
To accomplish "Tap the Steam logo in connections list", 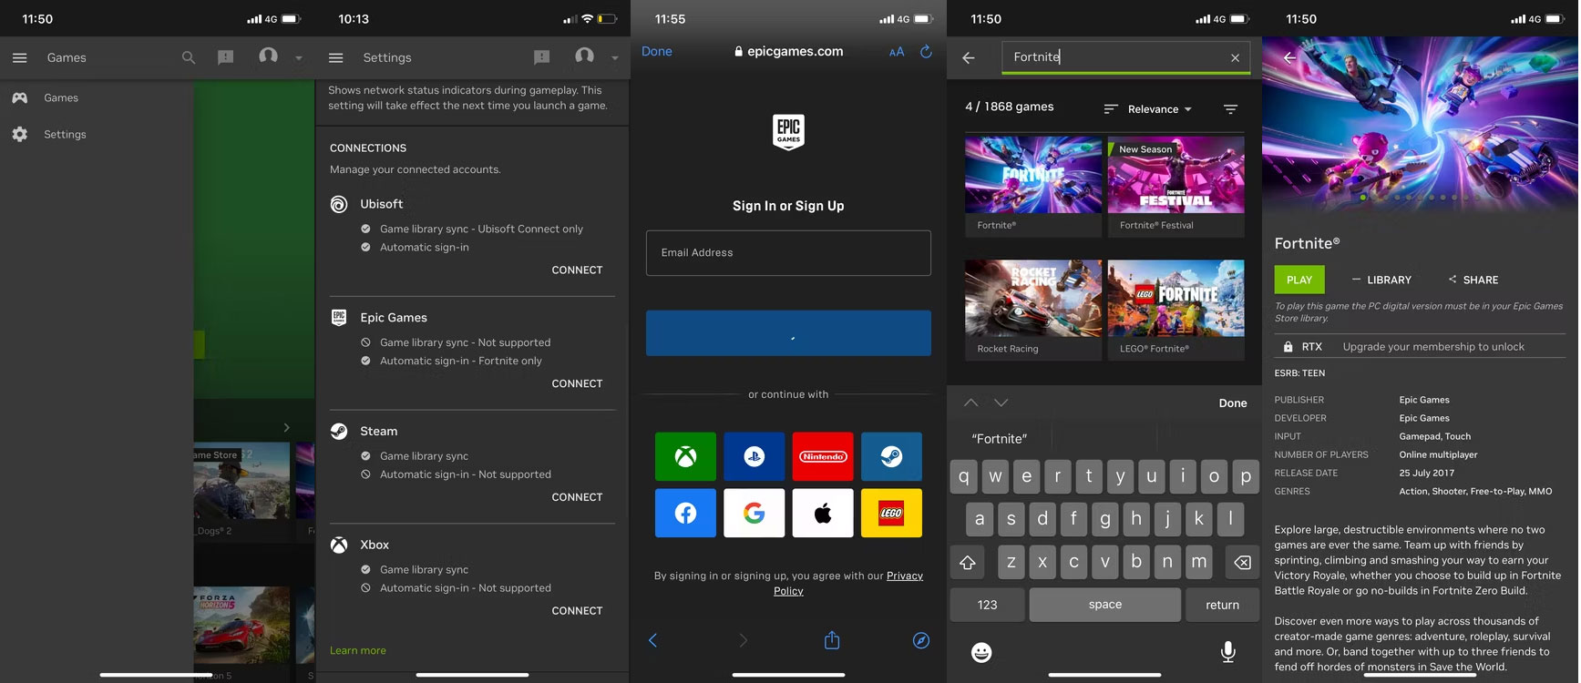I will (x=339, y=431).
